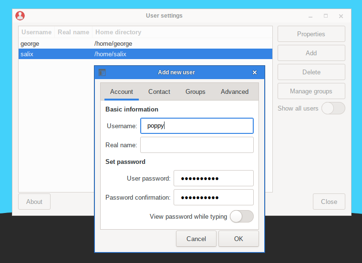Focus the Real name input field
Screen dimensions: 362x263
(x=197, y=145)
